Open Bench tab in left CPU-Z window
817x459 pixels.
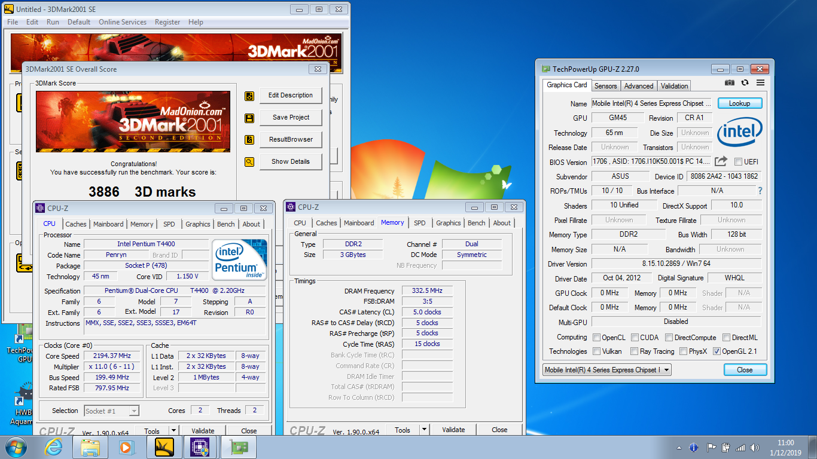pos(226,224)
